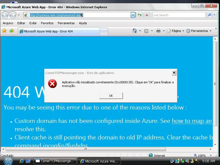Image resolution: width=220 pixels, height=165 pixels.
Task: Click the 100% zoom level button
Action: (x=200, y=155)
